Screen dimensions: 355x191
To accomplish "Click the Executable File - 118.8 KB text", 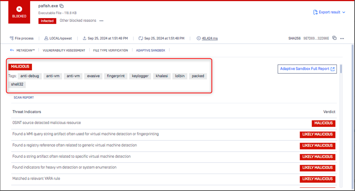I will [x=57, y=13].
